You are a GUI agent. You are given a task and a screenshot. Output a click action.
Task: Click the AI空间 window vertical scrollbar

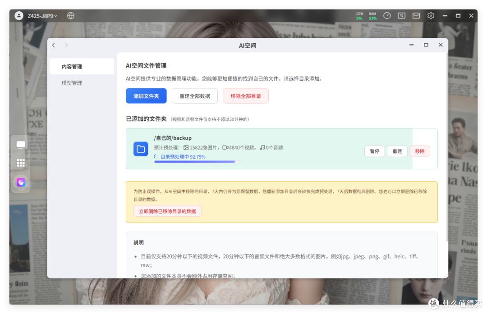pos(447,147)
